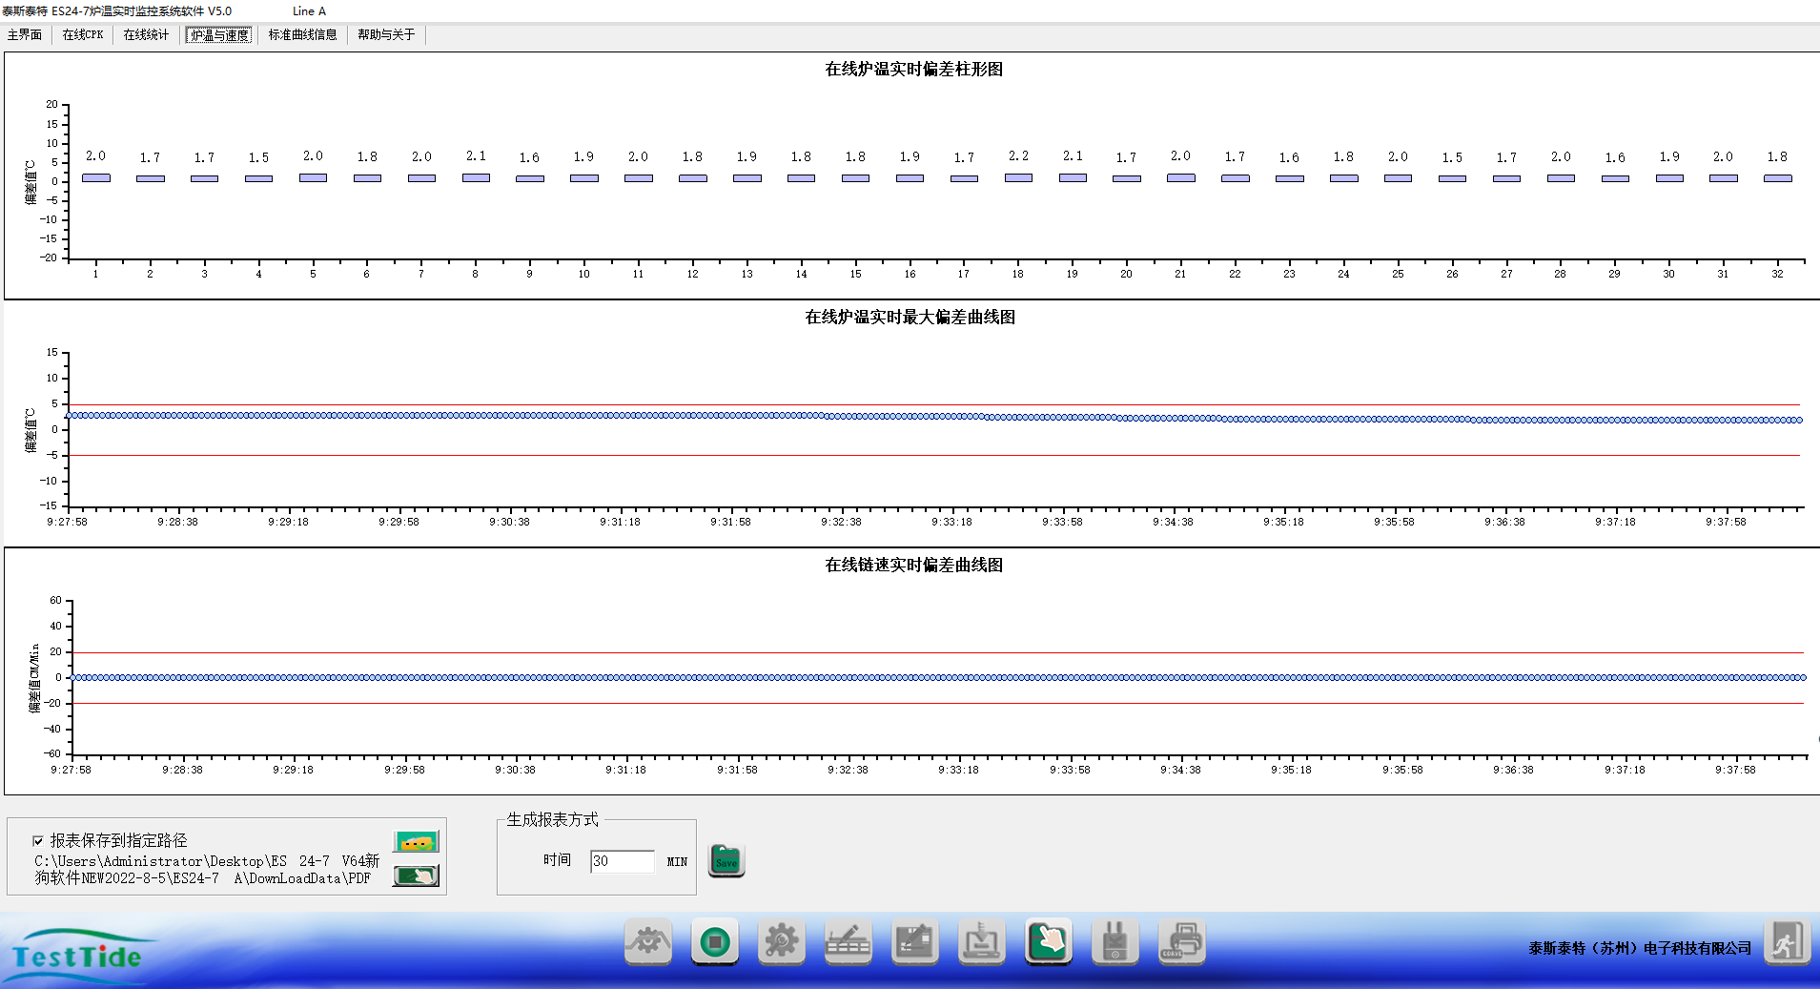Click the data logger device icon
The image size is (1820, 989).
coord(1114,942)
